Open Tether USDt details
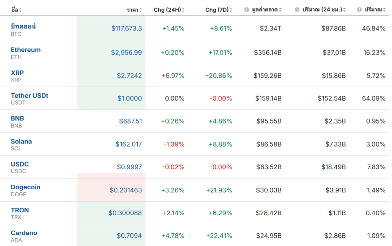The width and height of the screenshot is (392, 246). pos(29,96)
